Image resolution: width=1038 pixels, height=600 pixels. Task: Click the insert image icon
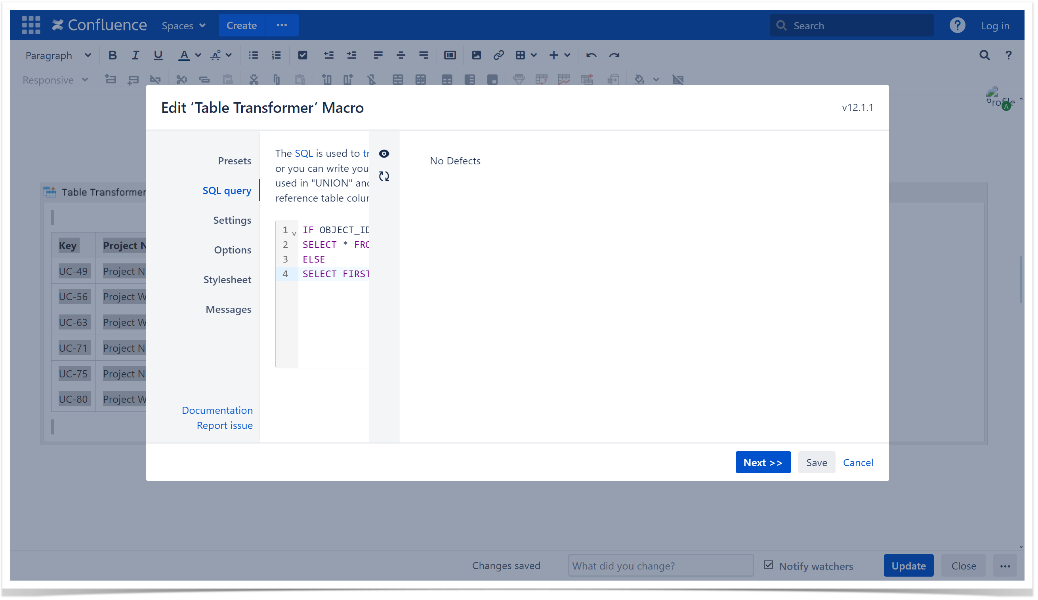(476, 55)
